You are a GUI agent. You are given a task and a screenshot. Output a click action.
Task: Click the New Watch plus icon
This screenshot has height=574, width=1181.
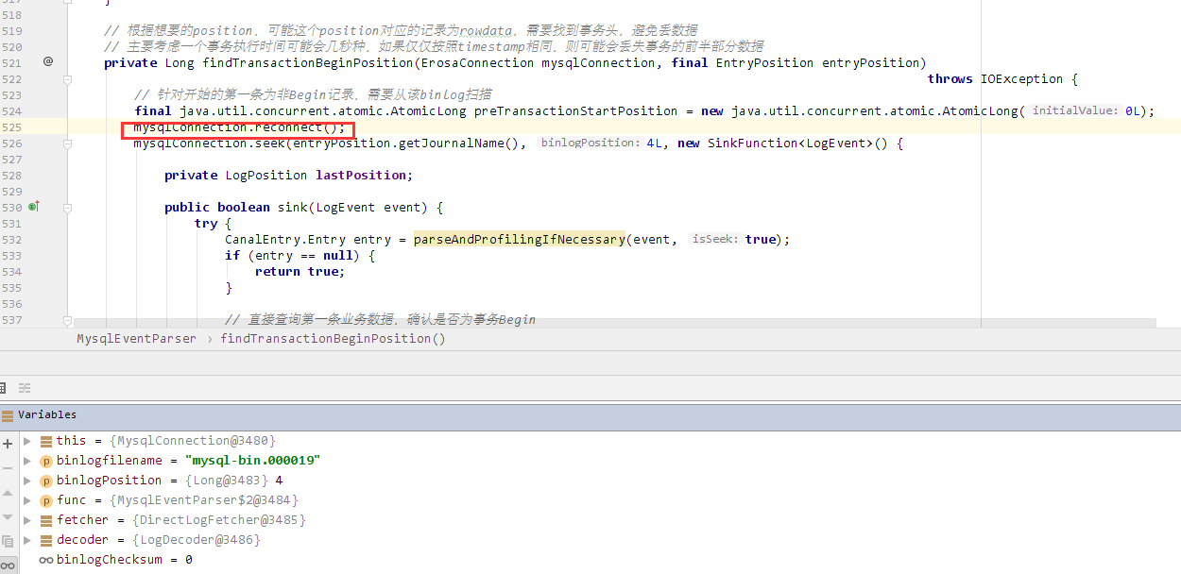click(8, 442)
